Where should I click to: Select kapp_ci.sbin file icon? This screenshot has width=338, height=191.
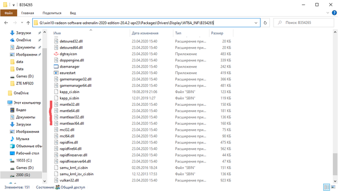[56, 92]
